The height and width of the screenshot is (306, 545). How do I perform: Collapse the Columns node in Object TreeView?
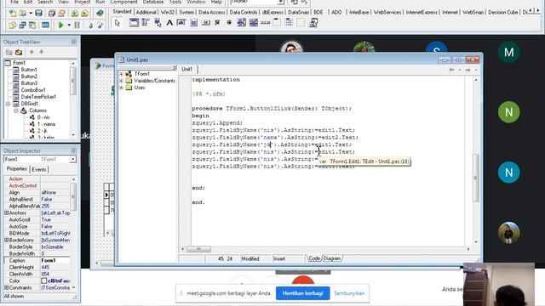point(16,110)
